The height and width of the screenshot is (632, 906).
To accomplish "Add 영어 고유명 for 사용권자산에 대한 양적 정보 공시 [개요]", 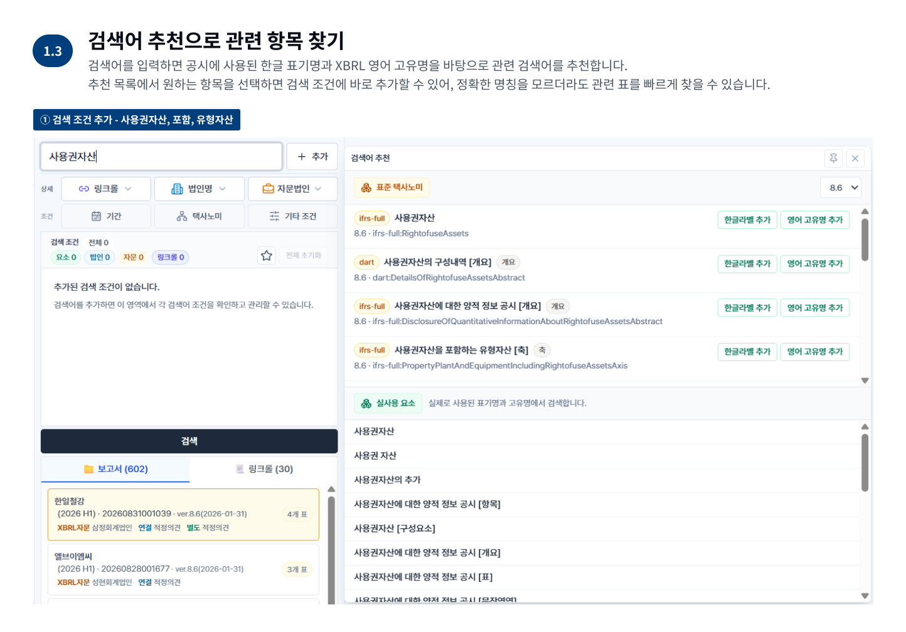I will click(815, 308).
